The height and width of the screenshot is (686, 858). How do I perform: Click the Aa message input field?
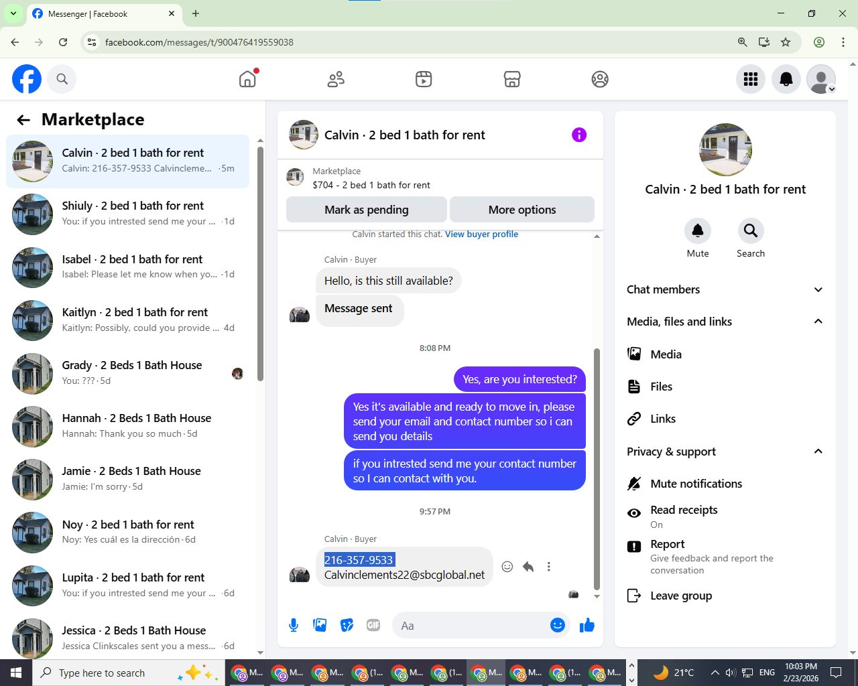click(x=473, y=625)
